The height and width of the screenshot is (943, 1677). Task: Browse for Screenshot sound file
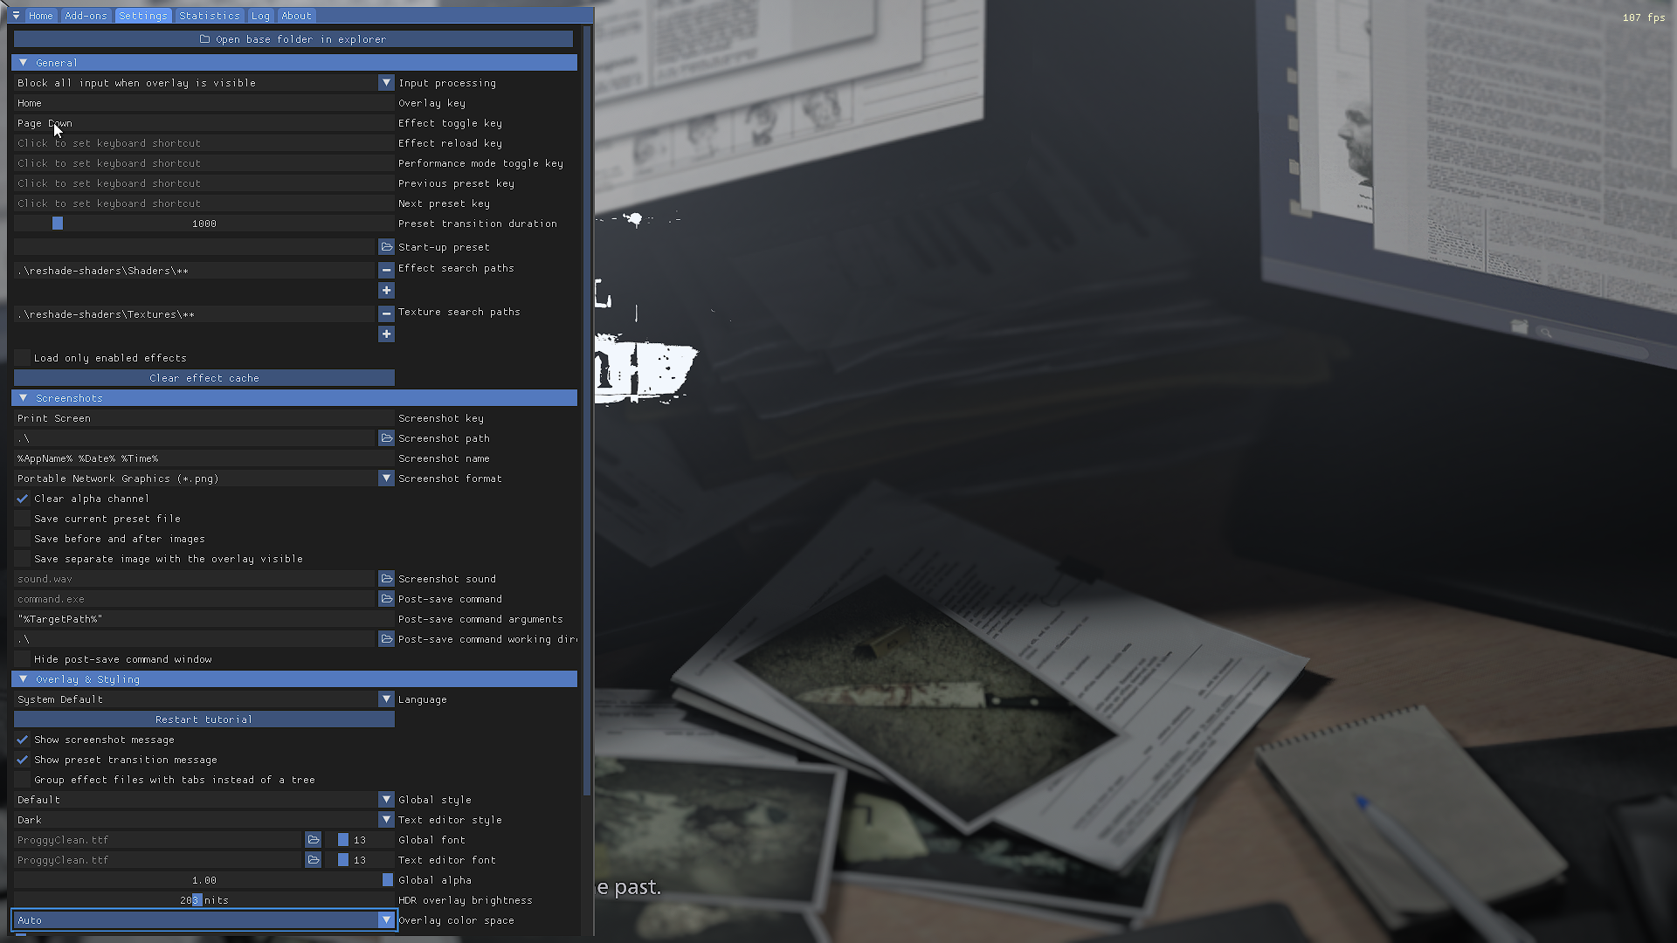click(386, 578)
